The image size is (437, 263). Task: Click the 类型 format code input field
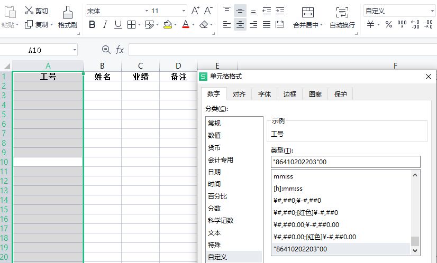coord(345,162)
